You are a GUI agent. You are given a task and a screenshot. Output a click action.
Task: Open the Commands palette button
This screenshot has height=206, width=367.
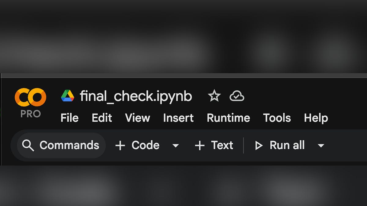61,146
